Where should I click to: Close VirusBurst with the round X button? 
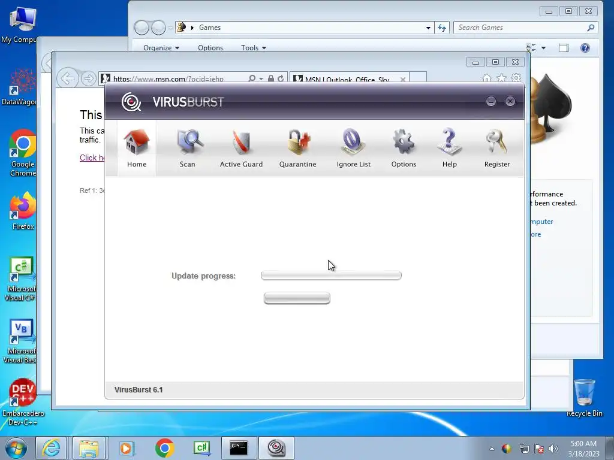click(x=510, y=101)
